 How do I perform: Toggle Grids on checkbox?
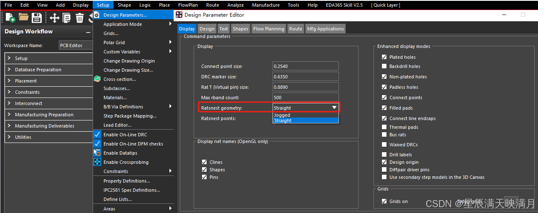[384, 201]
